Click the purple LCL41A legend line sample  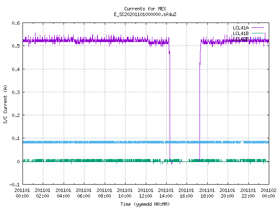click(x=258, y=28)
